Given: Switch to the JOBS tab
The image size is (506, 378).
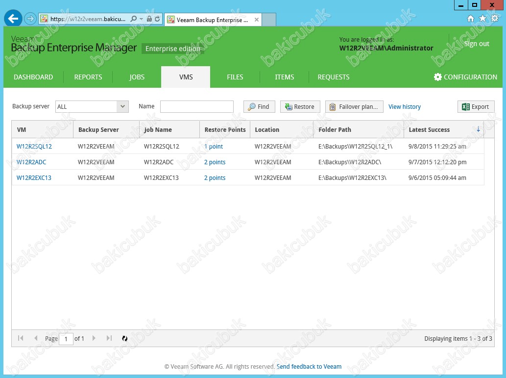Looking at the screenshot, I should (x=137, y=77).
